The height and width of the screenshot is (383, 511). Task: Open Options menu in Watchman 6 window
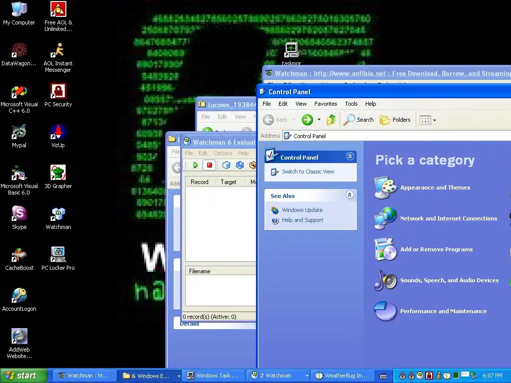click(223, 153)
